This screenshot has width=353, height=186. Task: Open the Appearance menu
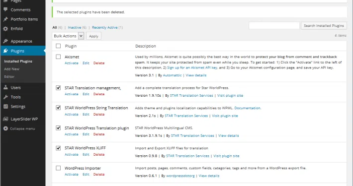[x=21, y=41]
